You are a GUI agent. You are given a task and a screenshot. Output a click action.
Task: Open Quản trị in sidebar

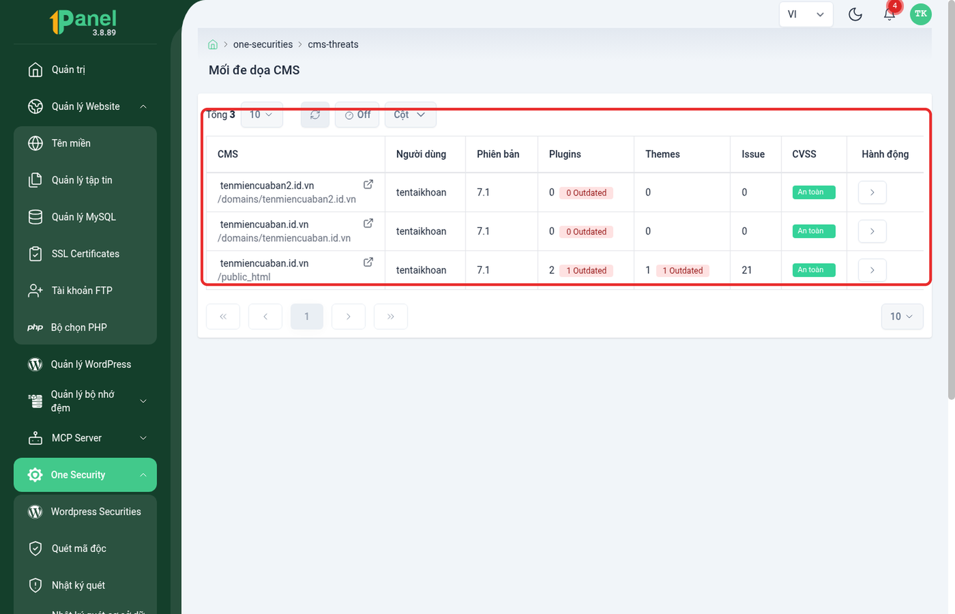85,70
